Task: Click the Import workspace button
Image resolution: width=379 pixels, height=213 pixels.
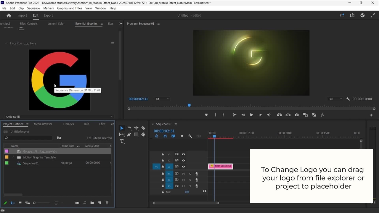Action: coord(22,15)
